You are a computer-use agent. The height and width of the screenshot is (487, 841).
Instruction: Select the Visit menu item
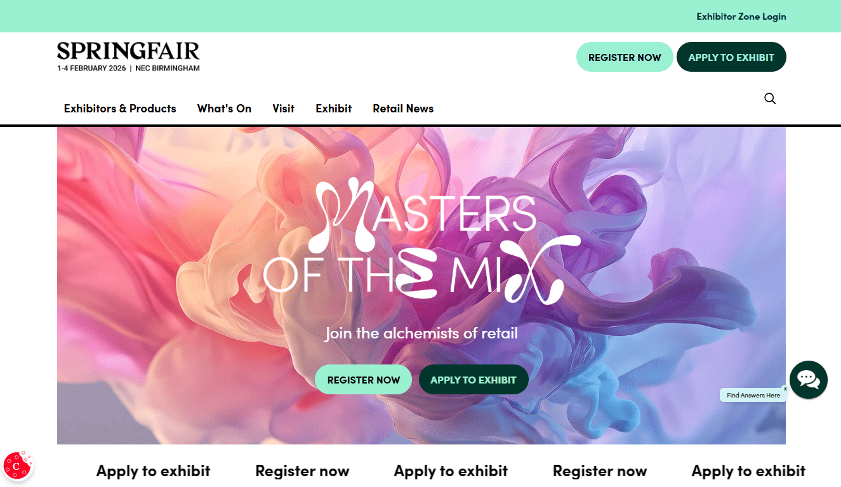[x=283, y=109]
